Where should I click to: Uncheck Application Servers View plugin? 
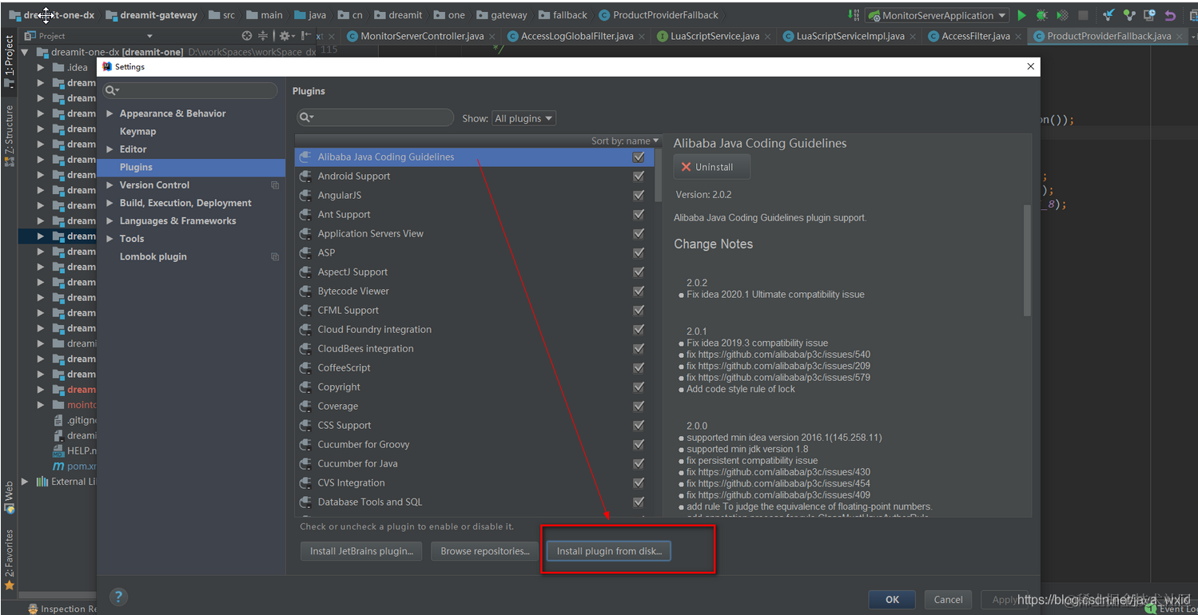pos(638,234)
